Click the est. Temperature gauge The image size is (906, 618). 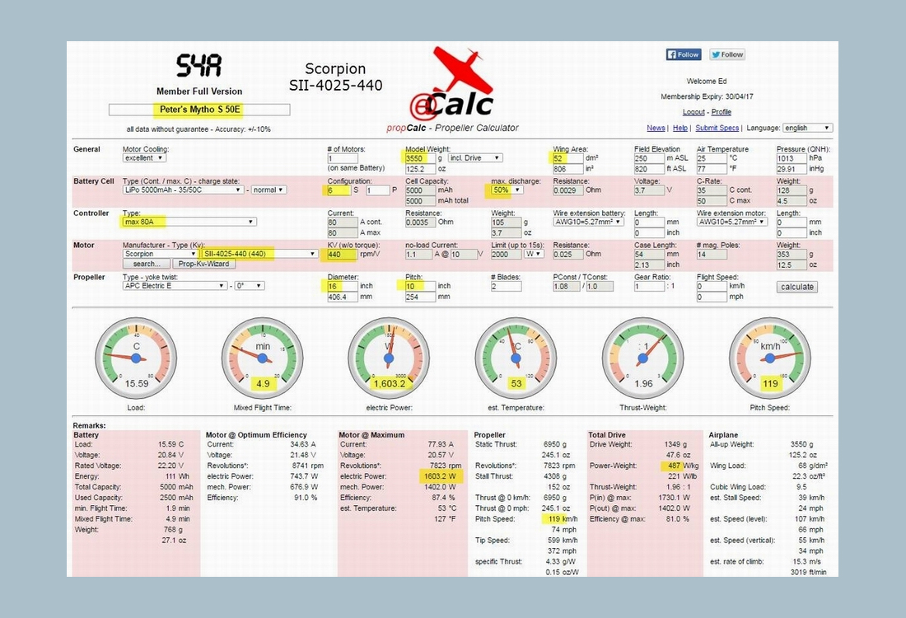[x=516, y=358]
